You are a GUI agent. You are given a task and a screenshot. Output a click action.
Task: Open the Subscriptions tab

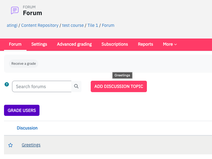pos(115,44)
